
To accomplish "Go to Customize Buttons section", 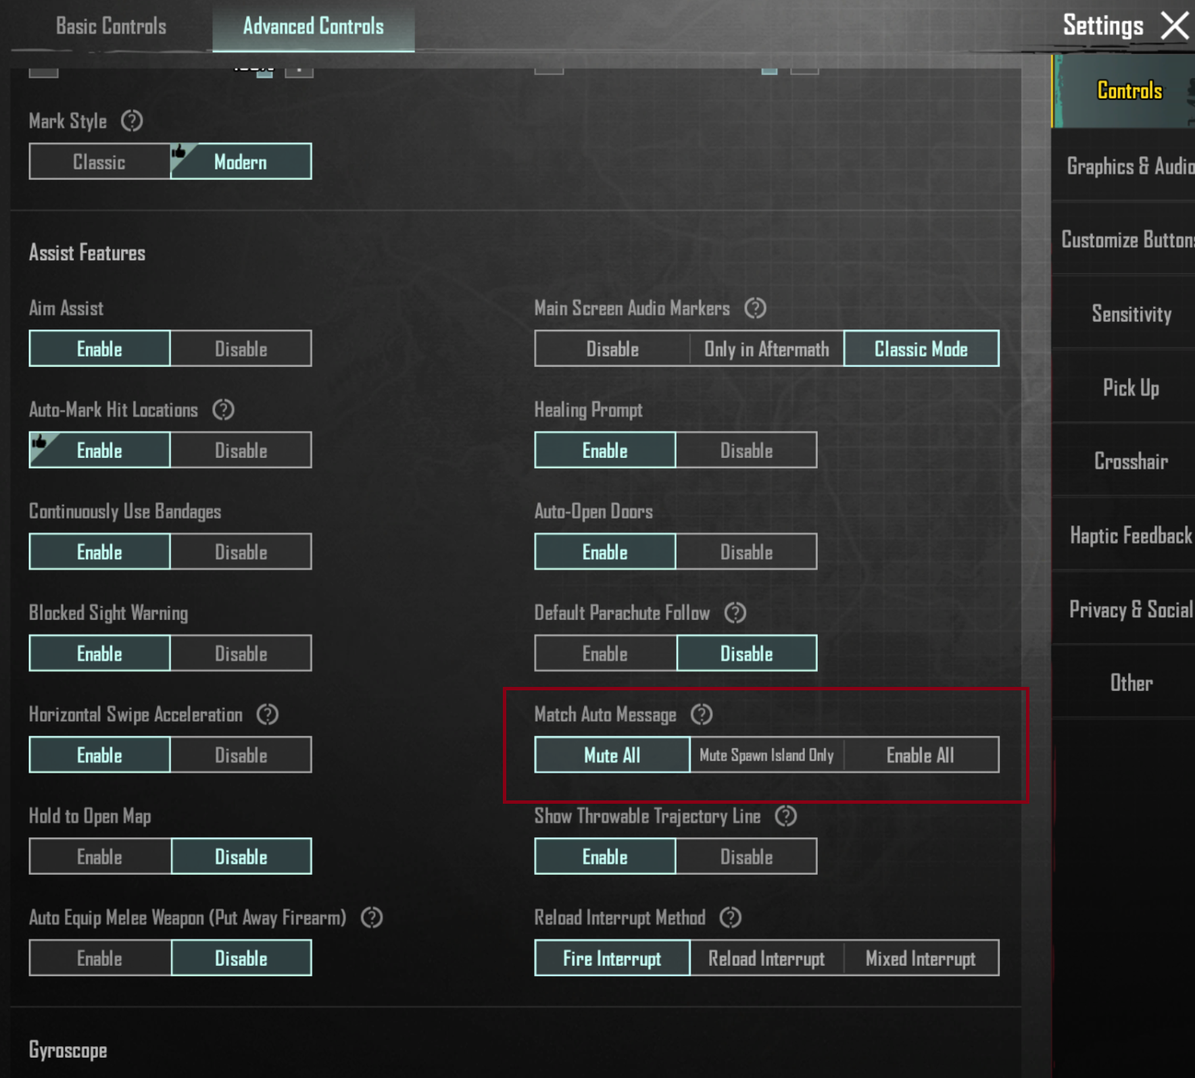I will tap(1123, 239).
